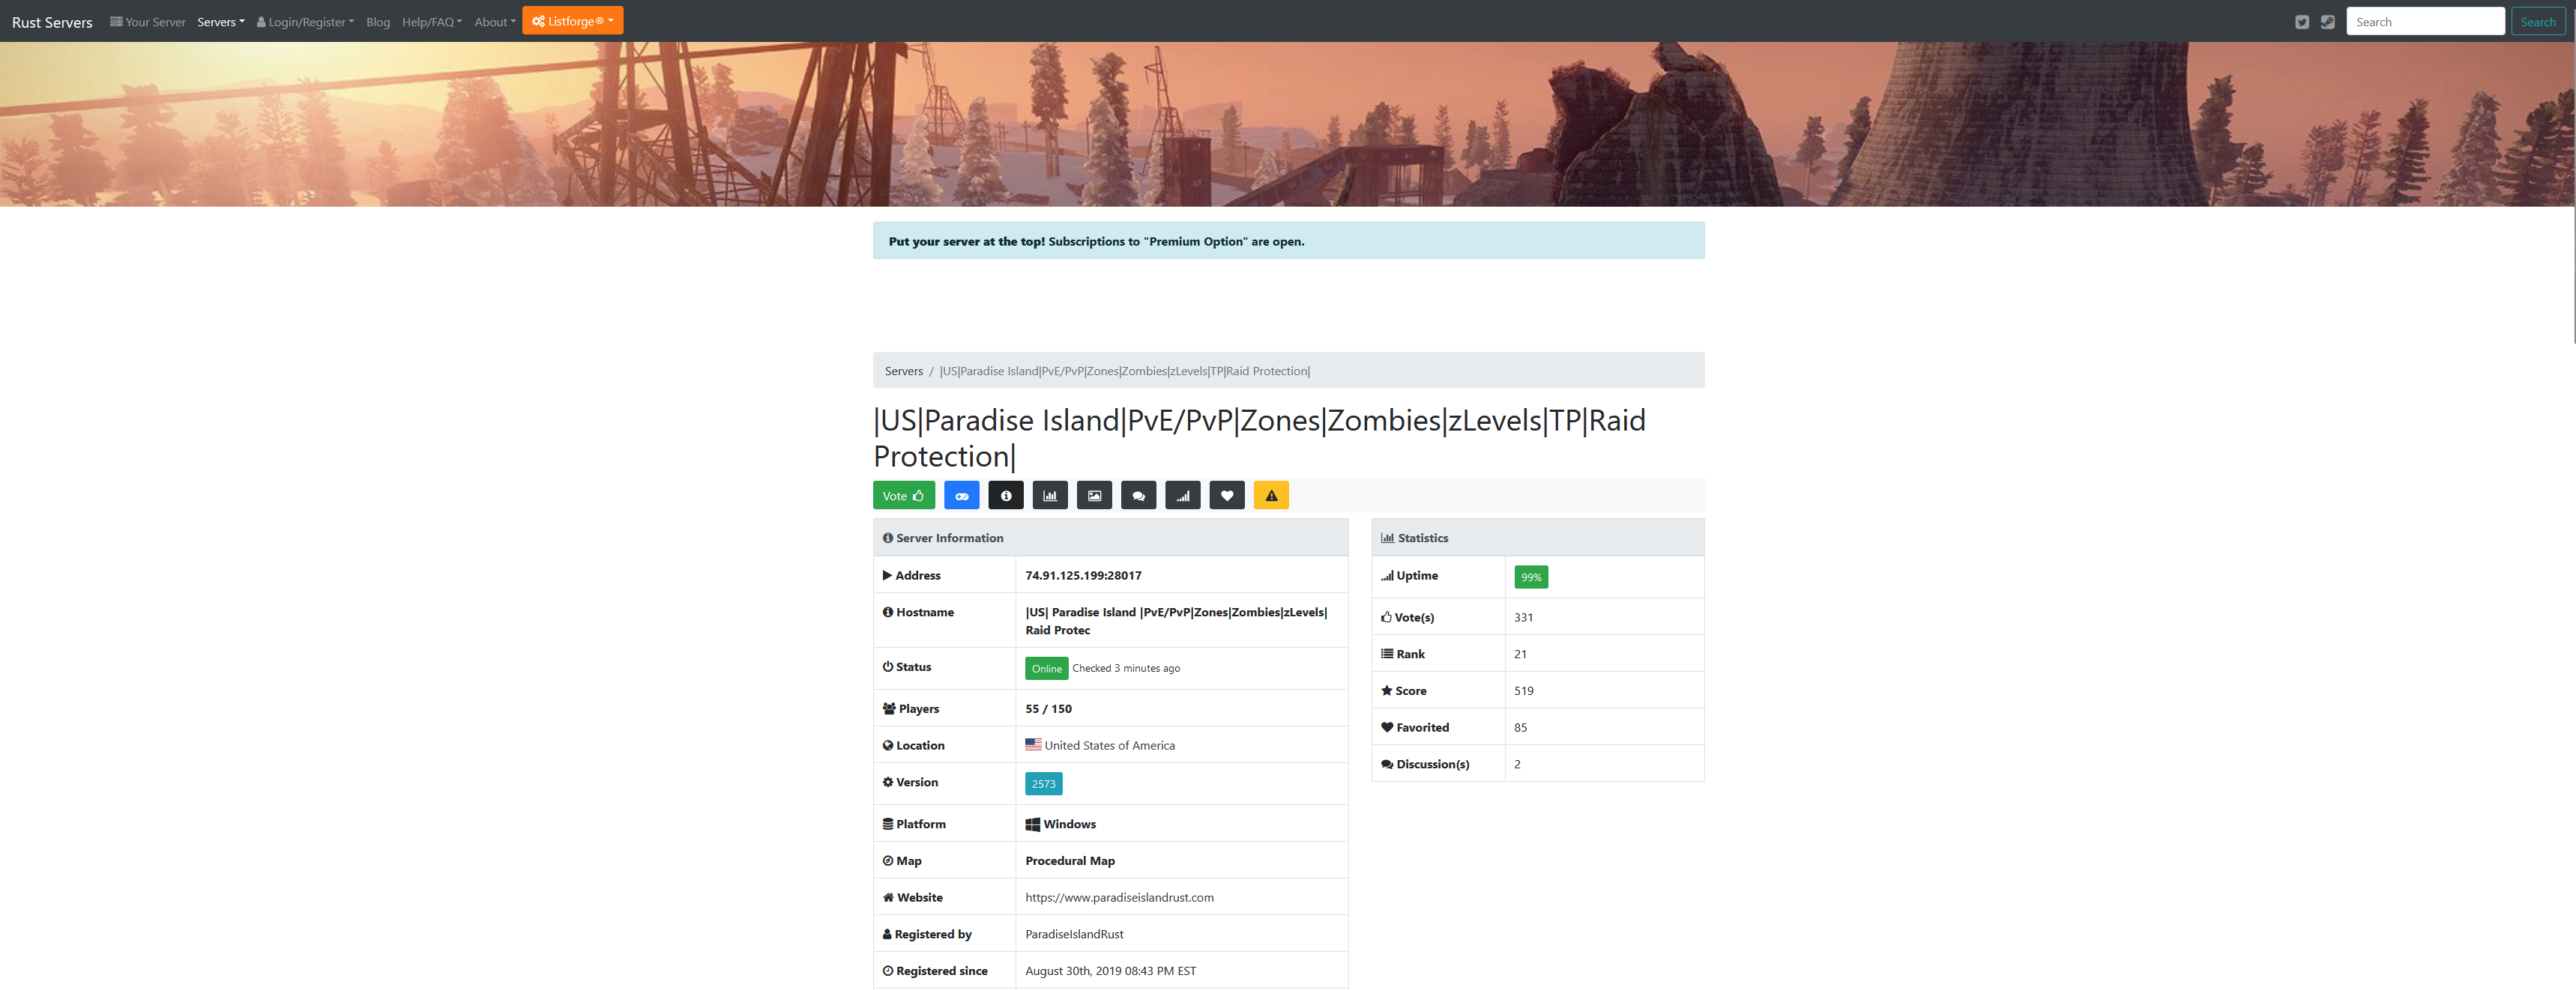Open Your Server menu item
Image resolution: width=2576 pixels, height=990 pixels.
click(148, 22)
